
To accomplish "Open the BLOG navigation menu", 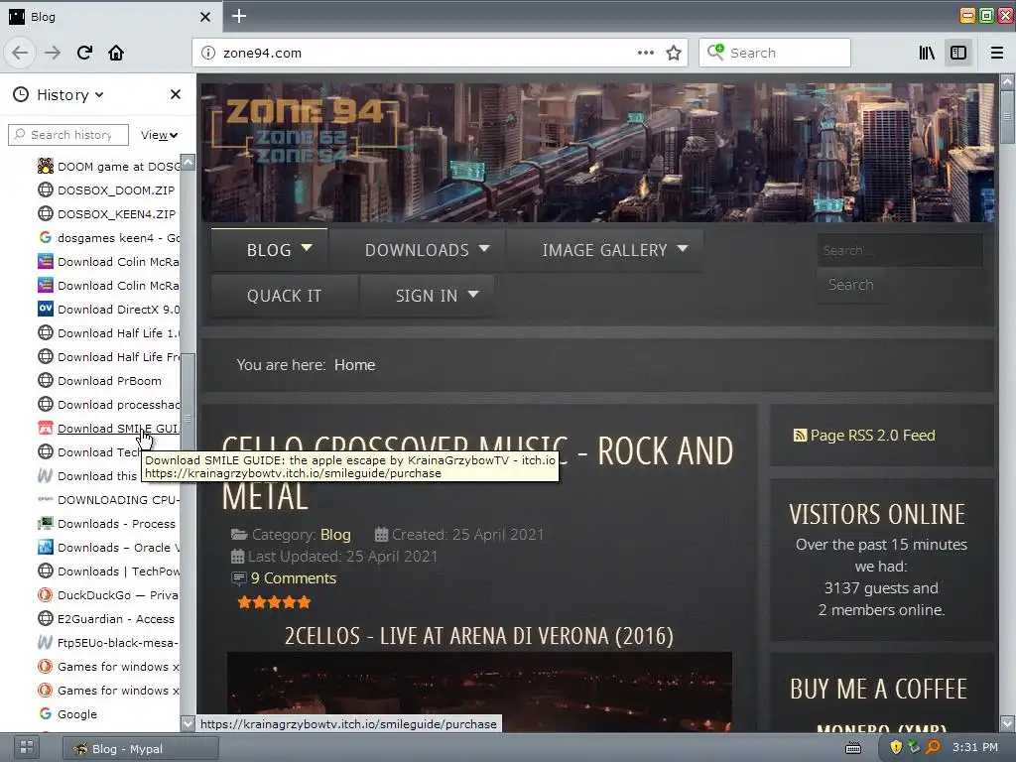I will point(270,250).
